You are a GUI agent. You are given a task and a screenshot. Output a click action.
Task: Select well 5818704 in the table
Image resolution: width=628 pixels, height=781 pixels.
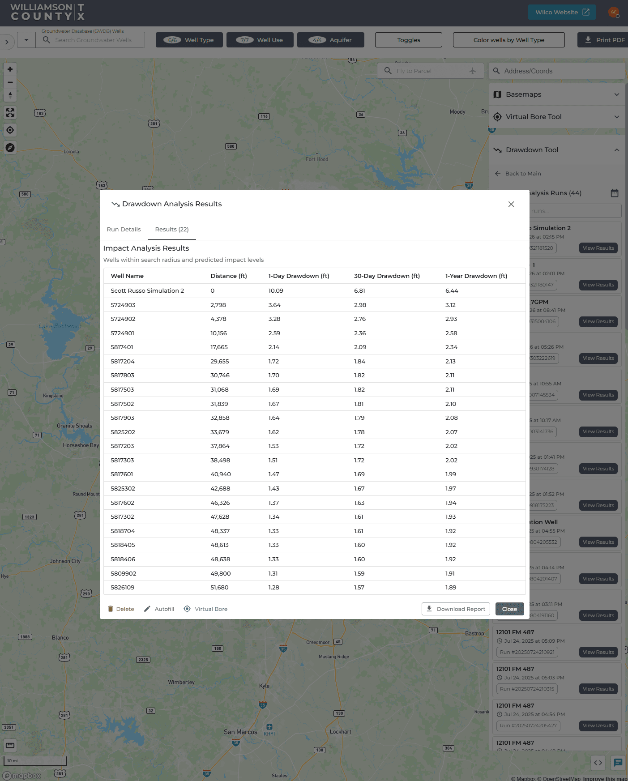pyautogui.click(x=314, y=531)
